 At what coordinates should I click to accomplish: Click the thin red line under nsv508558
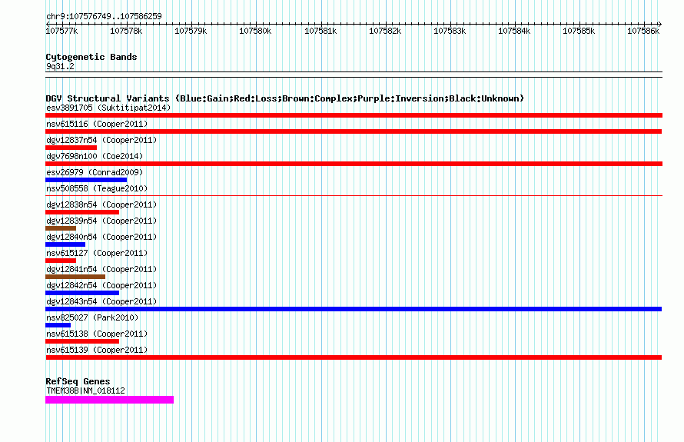pos(354,195)
